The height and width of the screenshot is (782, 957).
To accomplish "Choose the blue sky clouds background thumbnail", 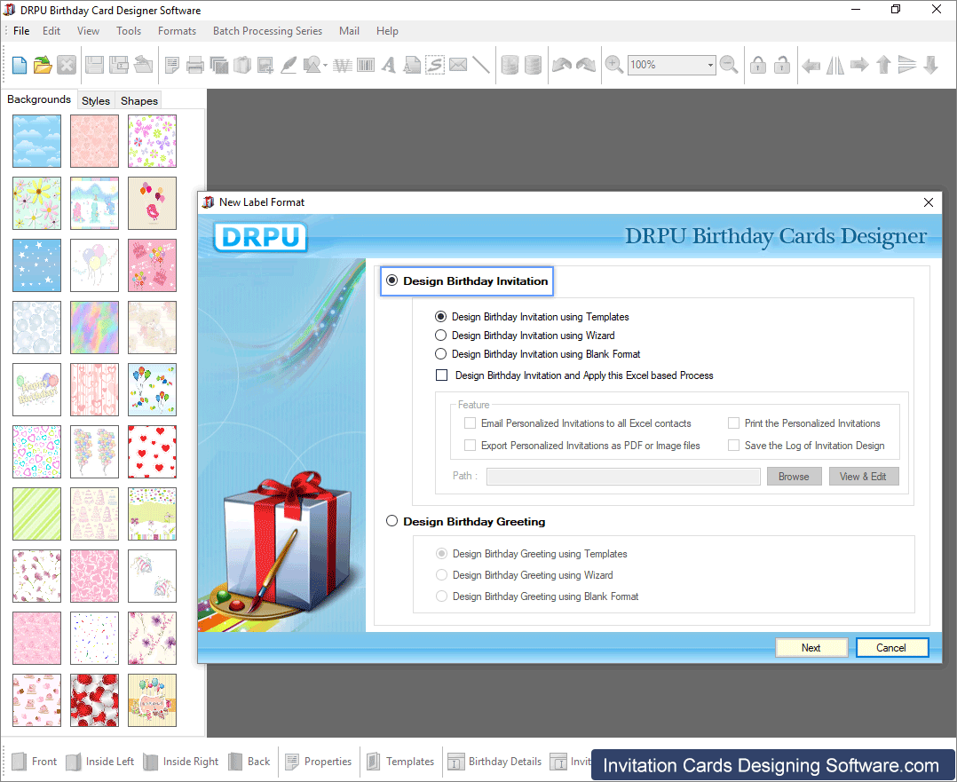I will 36,141.
